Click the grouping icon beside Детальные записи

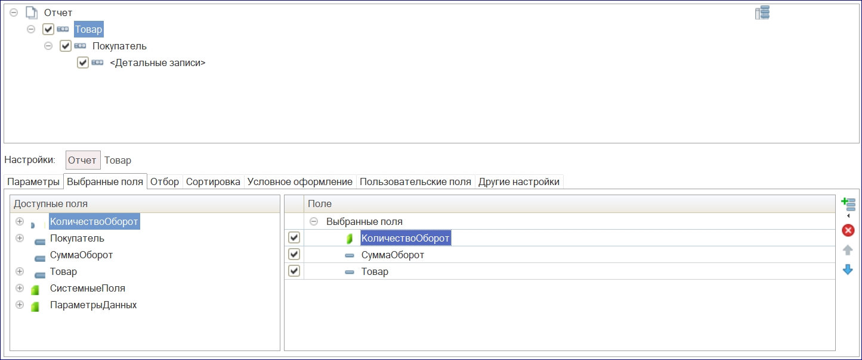tap(97, 62)
